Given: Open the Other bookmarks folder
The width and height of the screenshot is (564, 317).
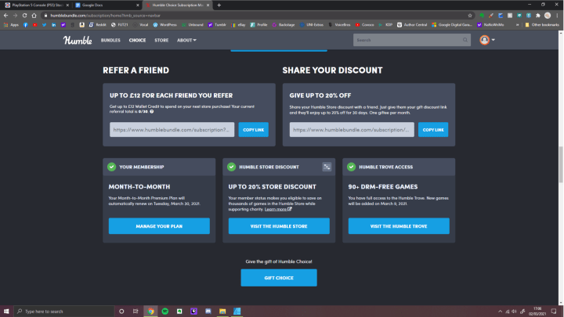Looking at the screenshot, I should click(542, 25).
